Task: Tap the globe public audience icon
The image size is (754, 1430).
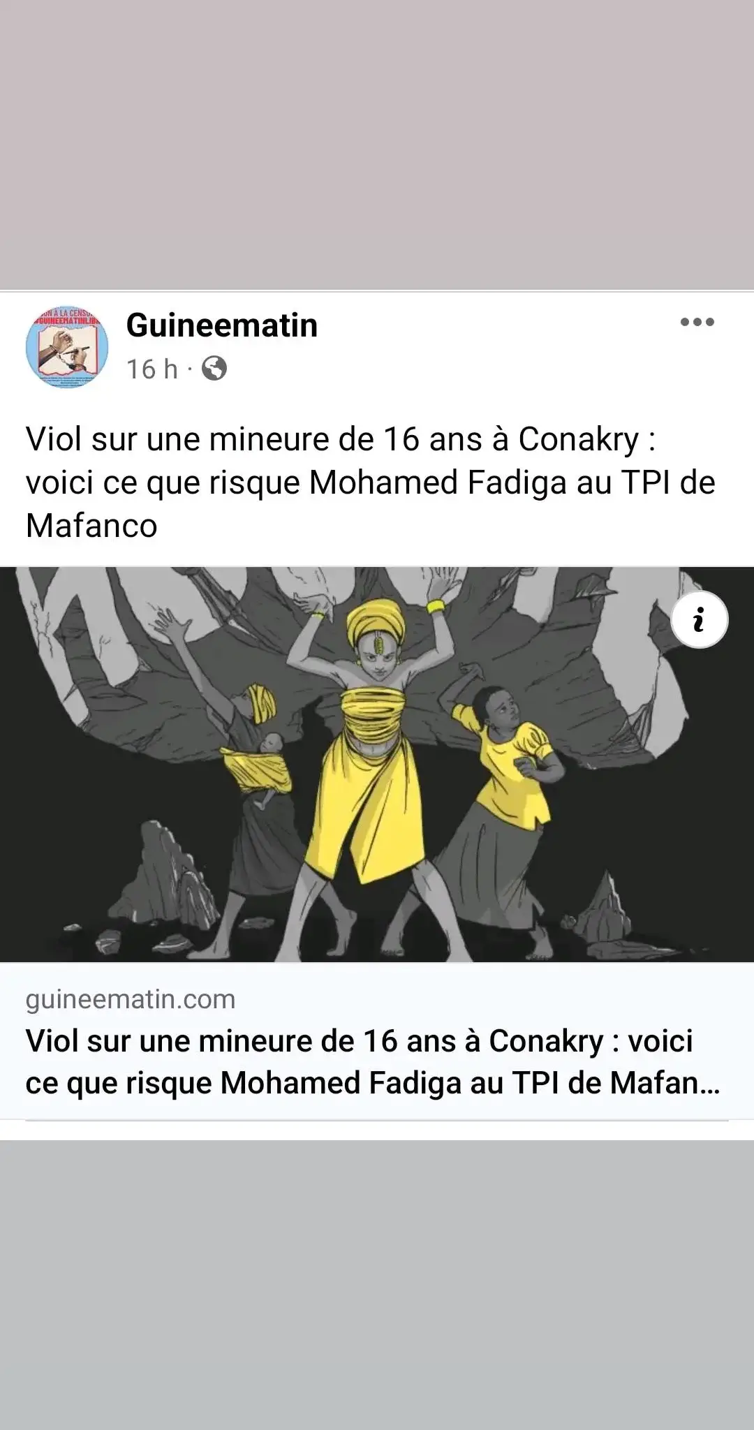Action: (x=214, y=368)
